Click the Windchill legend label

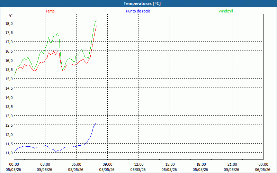(x=226, y=11)
